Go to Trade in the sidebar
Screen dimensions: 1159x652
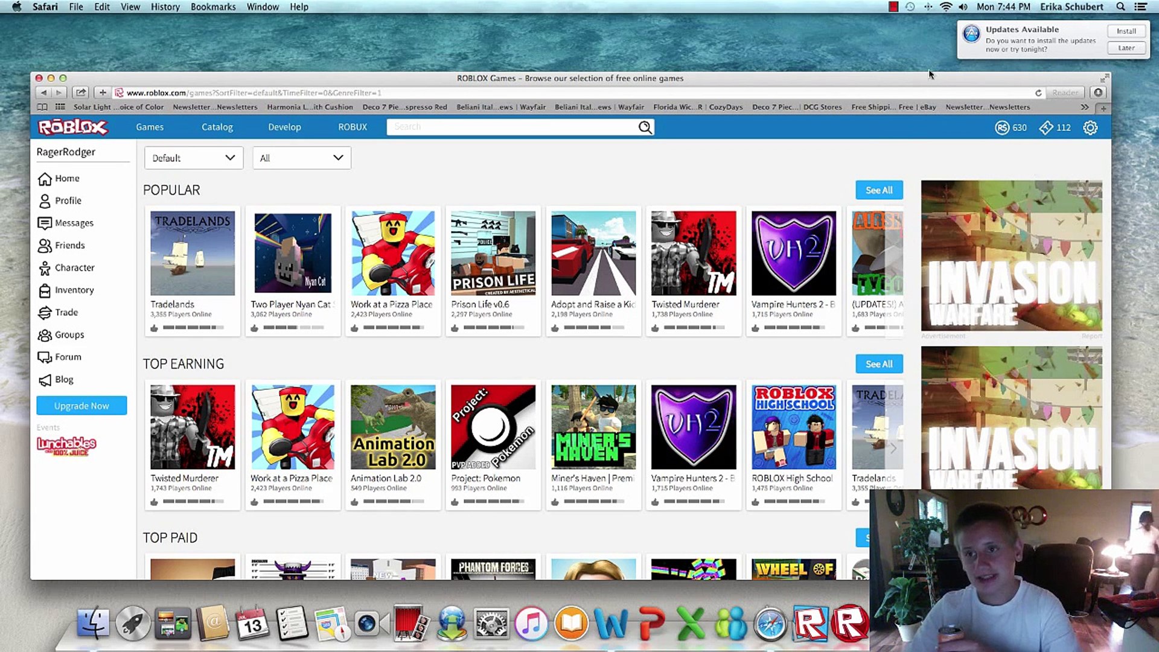(66, 312)
